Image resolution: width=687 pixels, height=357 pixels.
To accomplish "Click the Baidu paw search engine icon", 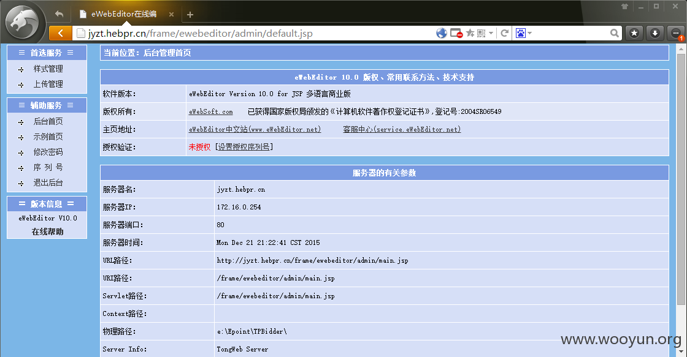I will (521, 33).
